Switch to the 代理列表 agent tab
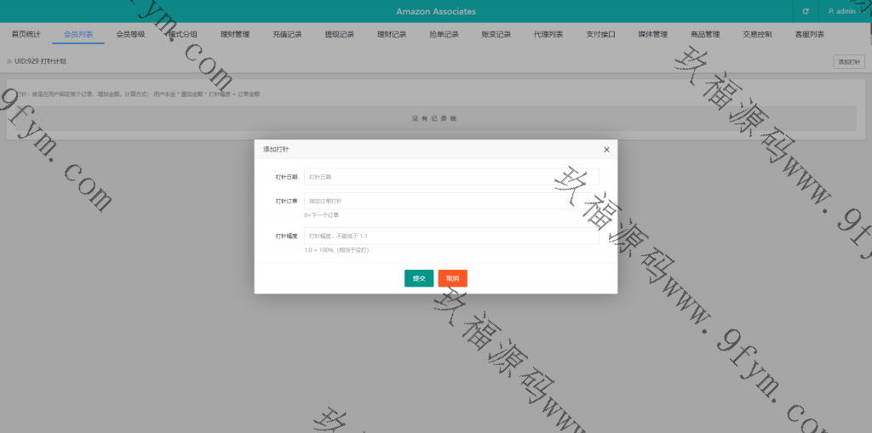872x433 pixels. pyautogui.click(x=548, y=35)
